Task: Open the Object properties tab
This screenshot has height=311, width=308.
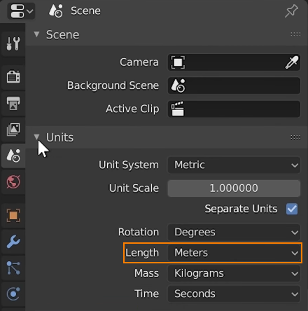Action: click(x=13, y=215)
